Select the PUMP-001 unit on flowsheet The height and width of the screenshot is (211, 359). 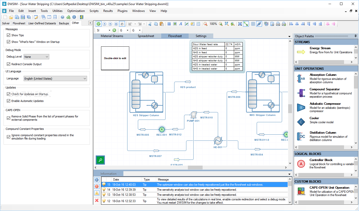point(193,115)
